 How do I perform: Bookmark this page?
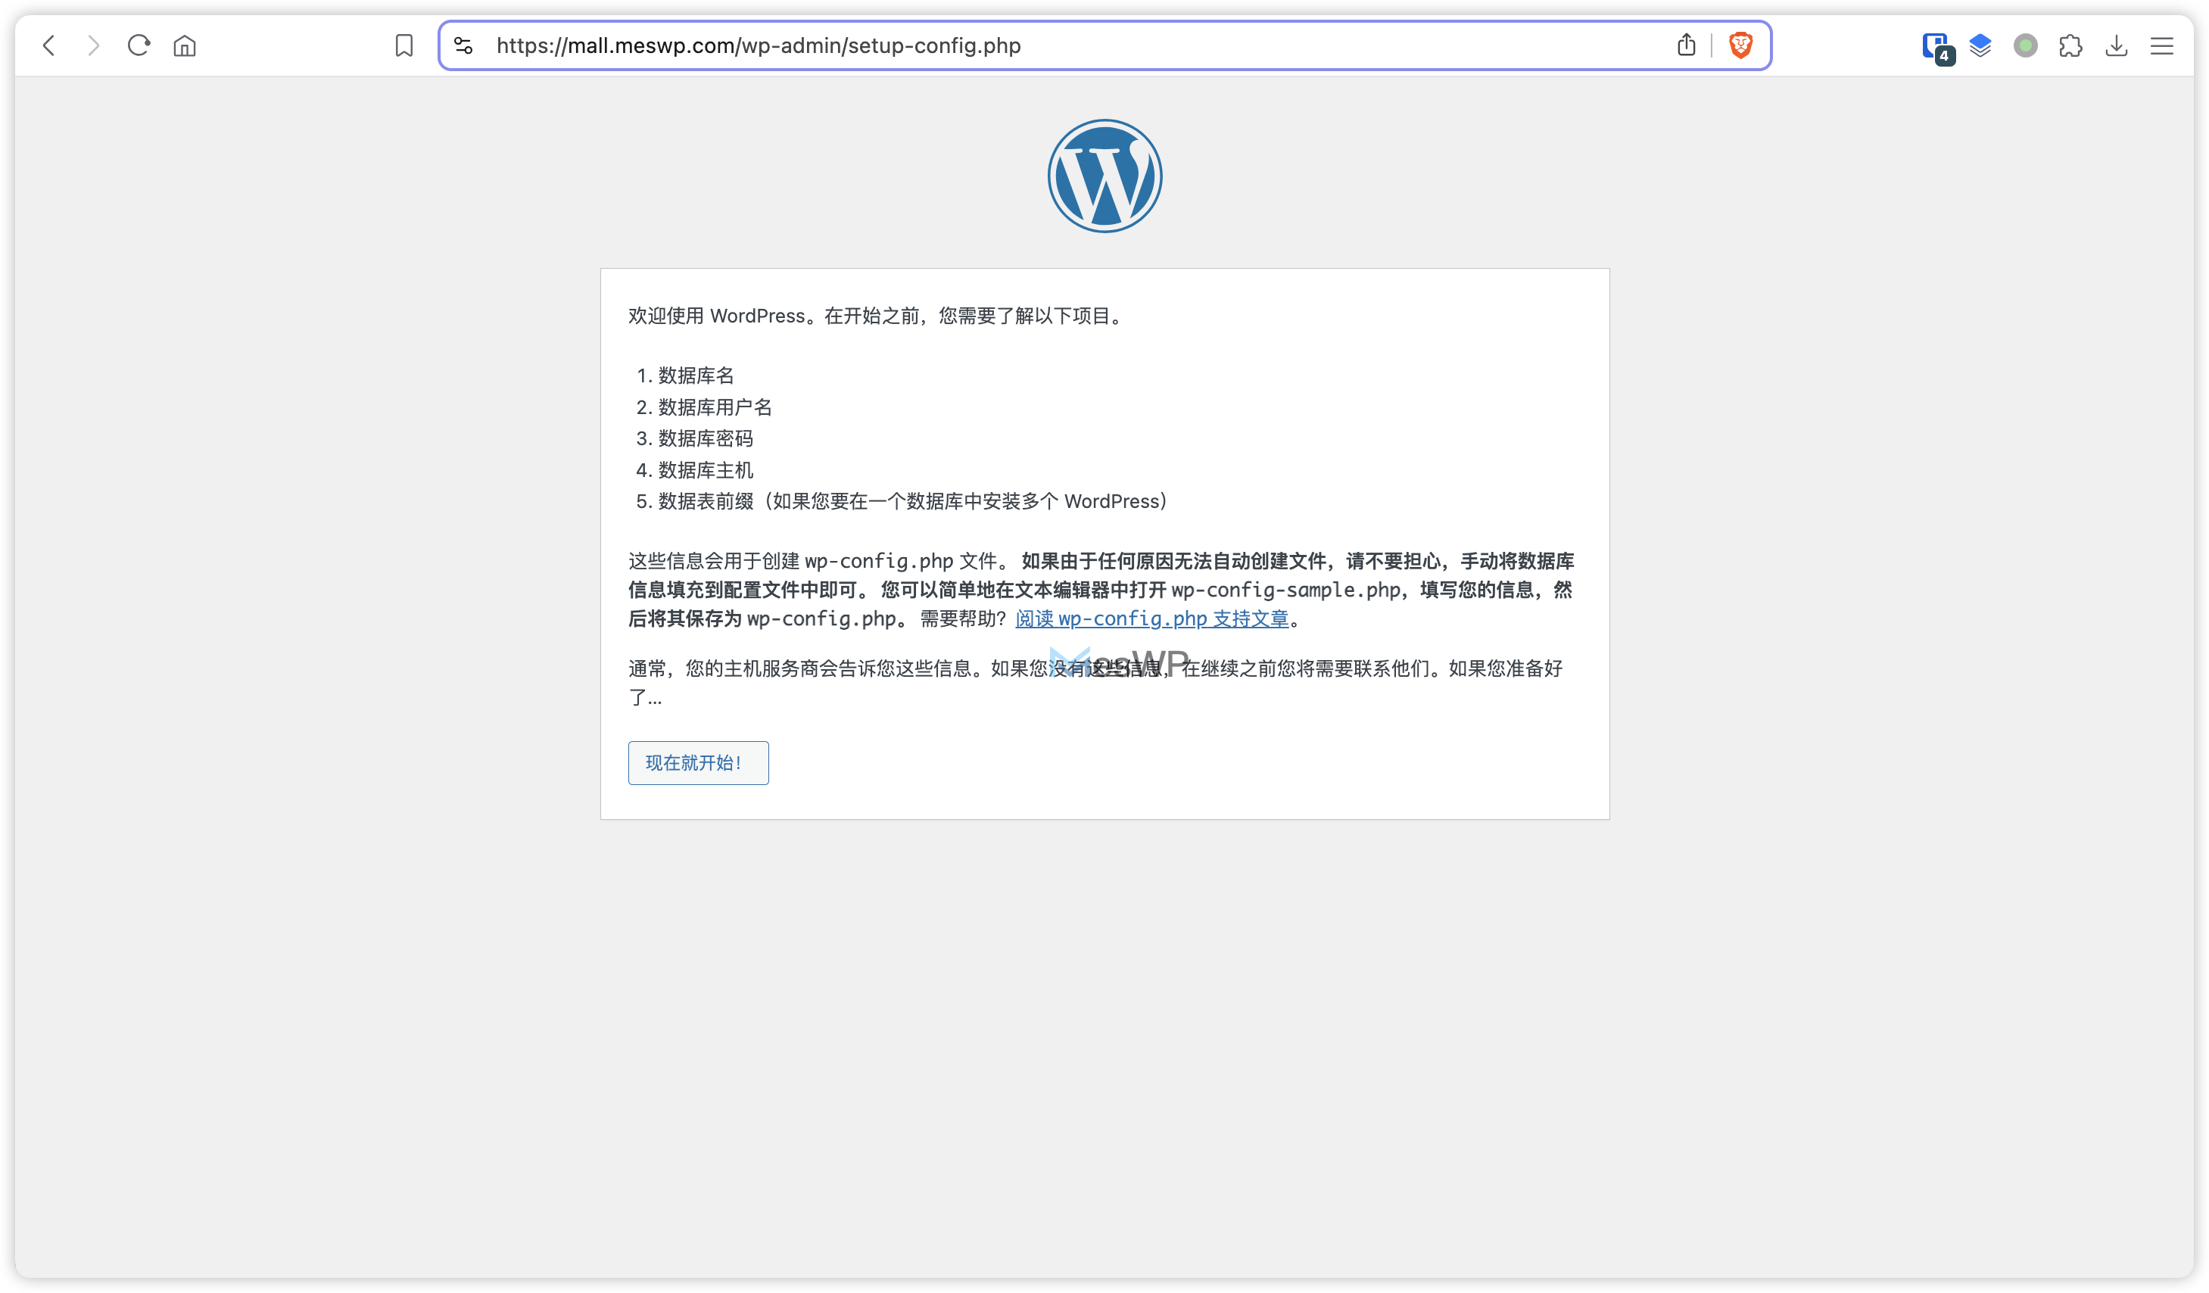pyautogui.click(x=404, y=45)
